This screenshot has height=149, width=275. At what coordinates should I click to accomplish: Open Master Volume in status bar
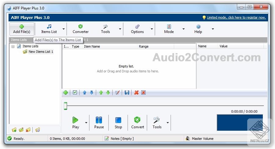click(203, 139)
